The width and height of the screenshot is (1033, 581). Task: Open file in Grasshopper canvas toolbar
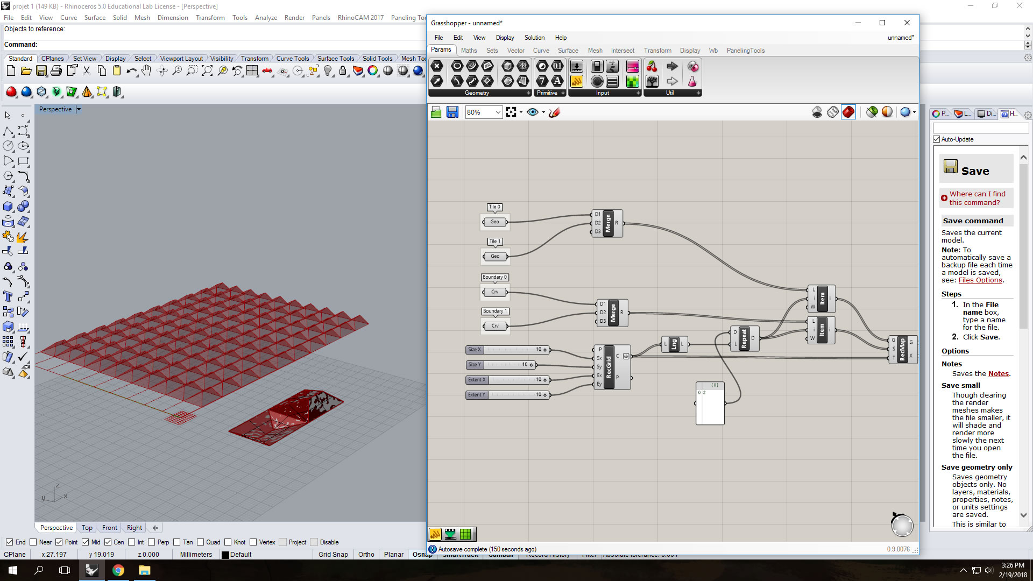coord(436,112)
